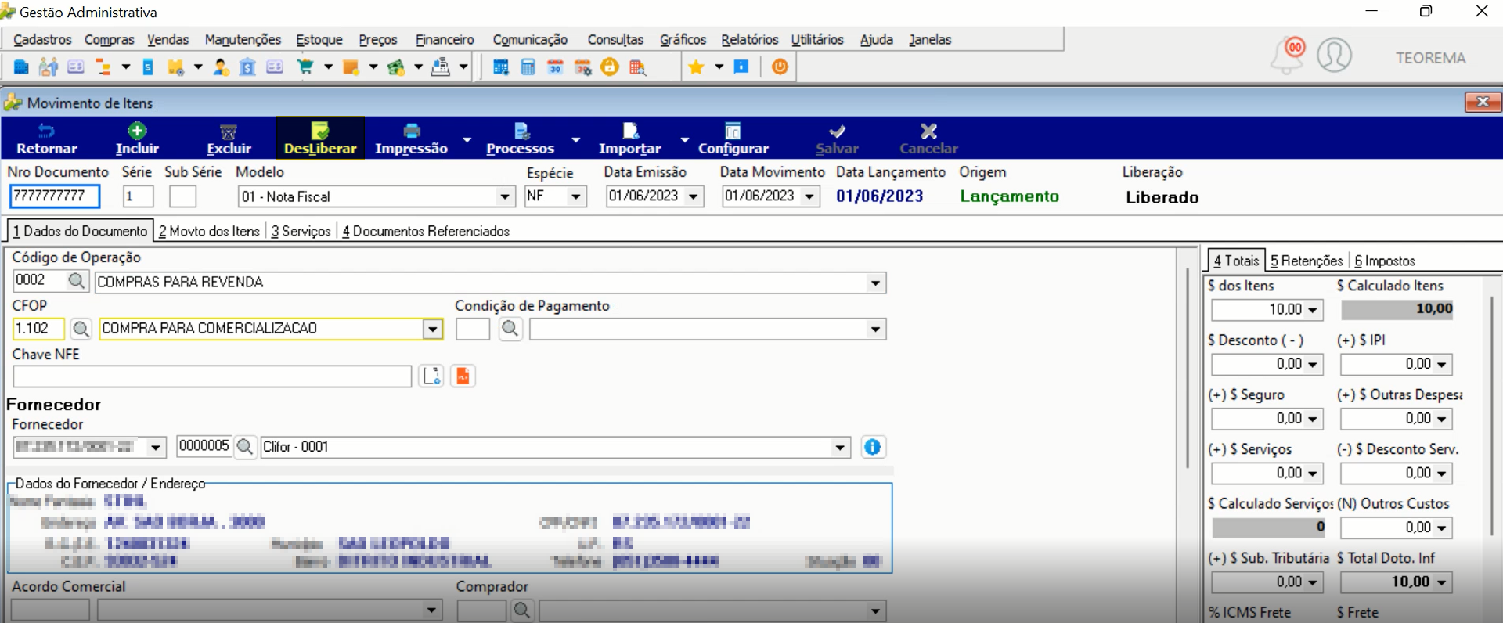Click the magnifier beside the CFOP code
Image resolution: width=1503 pixels, height=623 pixels.
81,329
